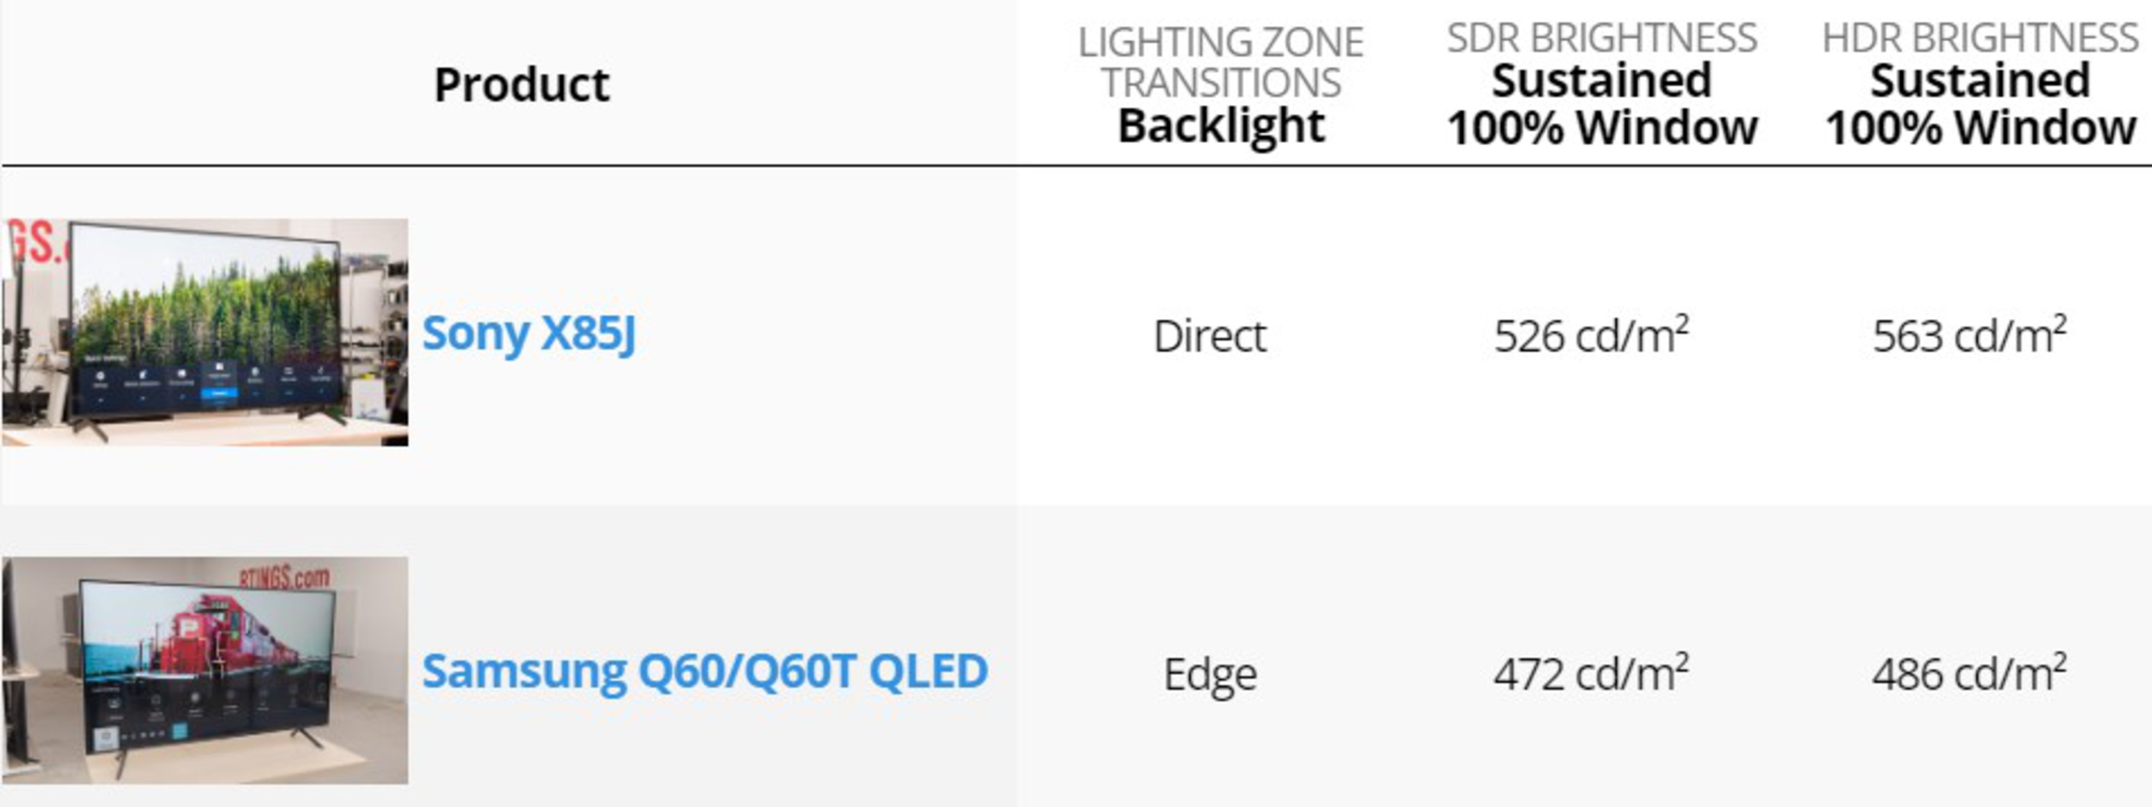Viewport: 2152px width, 807px height.
Task: Select the 563 cd/m² HDR brightness value
Action: 1969,335
